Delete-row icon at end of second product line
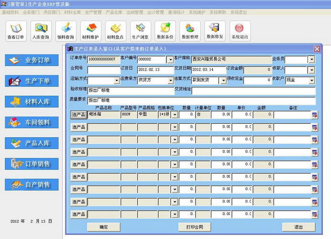The image size is (331, 239). point(315,128)
